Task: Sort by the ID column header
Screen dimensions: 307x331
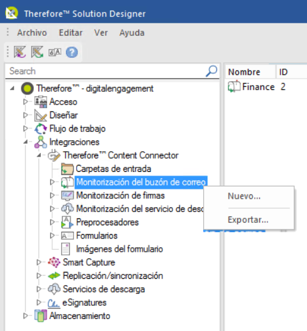Action: [x=291, y=72]
